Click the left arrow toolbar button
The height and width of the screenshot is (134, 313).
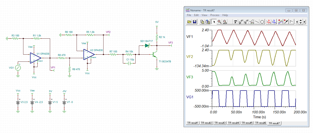pos(297,22)
